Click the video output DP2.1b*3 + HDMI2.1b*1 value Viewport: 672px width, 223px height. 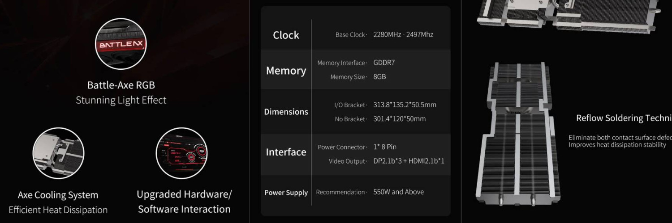coord(409,161)
